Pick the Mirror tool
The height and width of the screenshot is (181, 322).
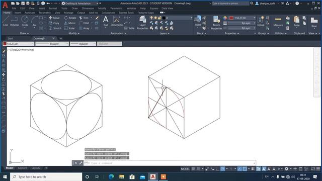[x=70, y=23]
